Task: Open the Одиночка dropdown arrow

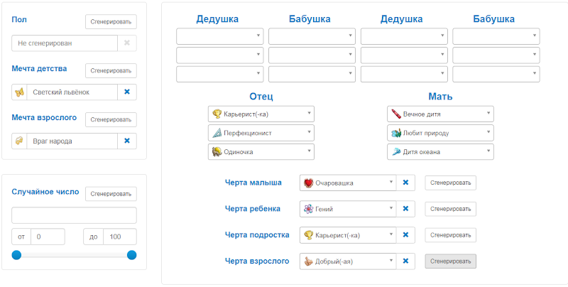Action: (309, 151)
